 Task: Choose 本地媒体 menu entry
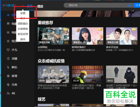[x=23, y=29]
